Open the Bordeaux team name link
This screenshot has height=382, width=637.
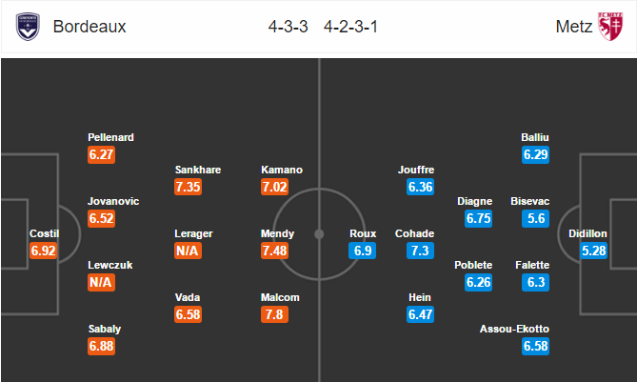pos(90,27)
